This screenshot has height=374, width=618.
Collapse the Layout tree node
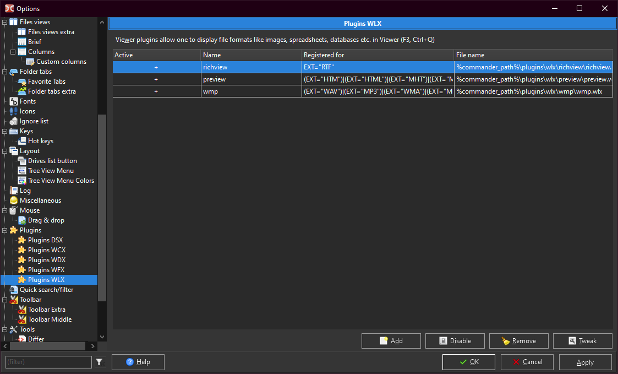pyautogui.click(x=5, y=151)
